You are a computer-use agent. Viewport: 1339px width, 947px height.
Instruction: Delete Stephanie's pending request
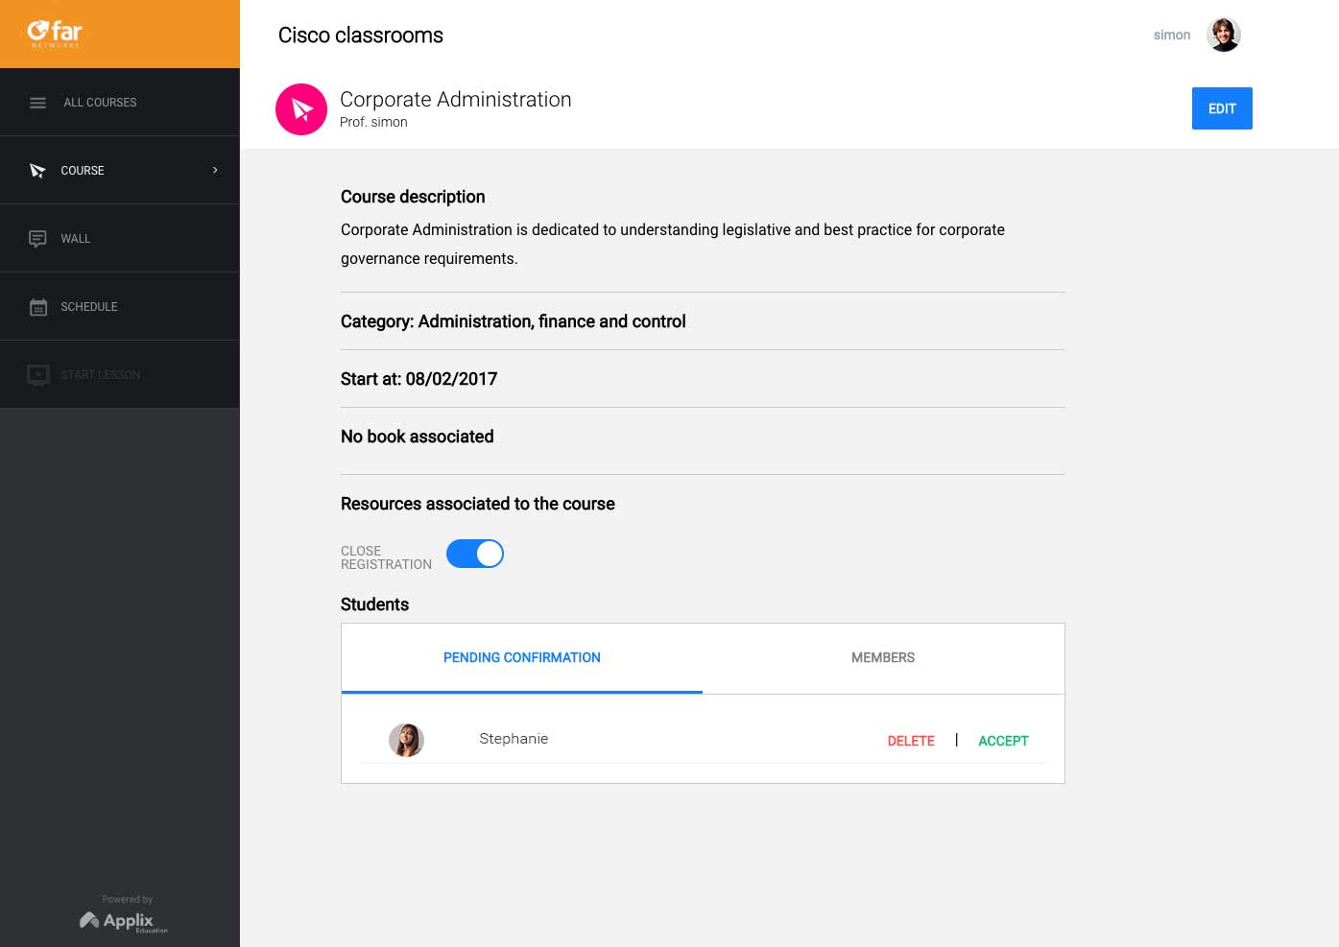pyautogui.click(x=911, y=741)
